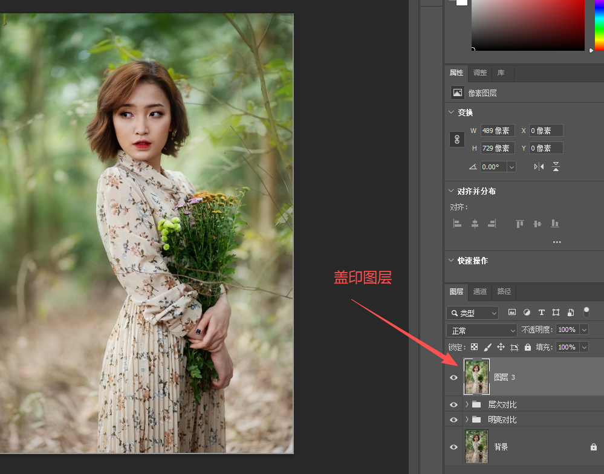Open the 不透明度 slider dropdown arrow
604x474 pixels.
pos(585,330)
